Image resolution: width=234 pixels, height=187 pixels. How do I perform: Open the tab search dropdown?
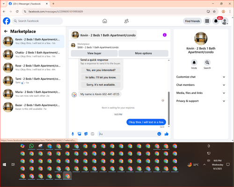point(4,4)
